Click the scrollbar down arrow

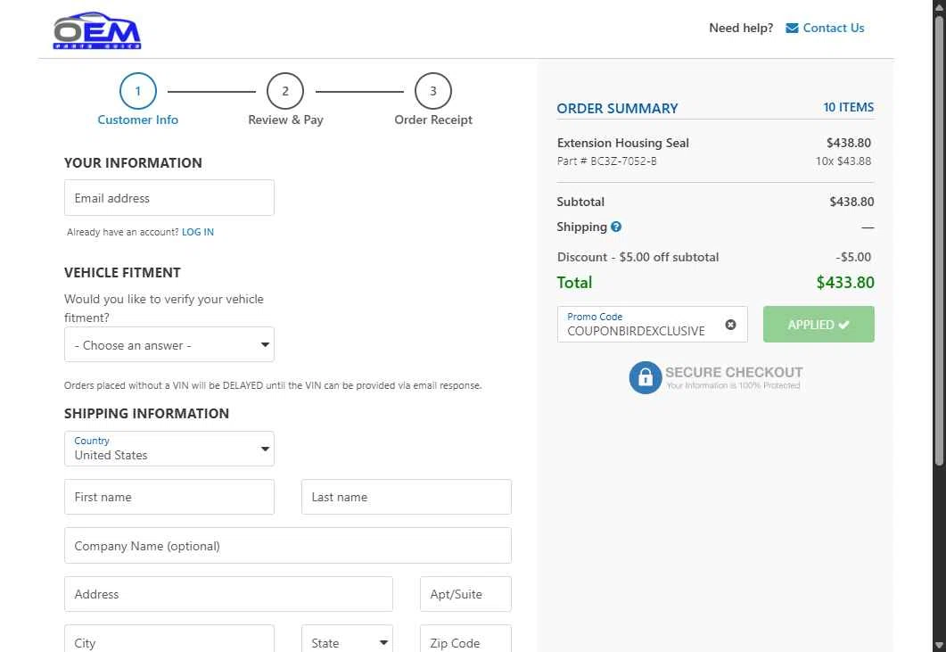click(939, 646)
